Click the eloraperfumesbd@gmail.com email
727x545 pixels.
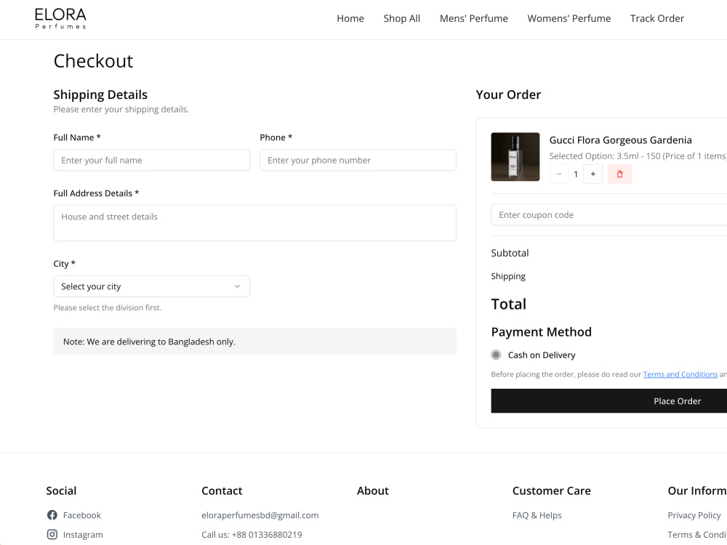(x=260, y=515)
